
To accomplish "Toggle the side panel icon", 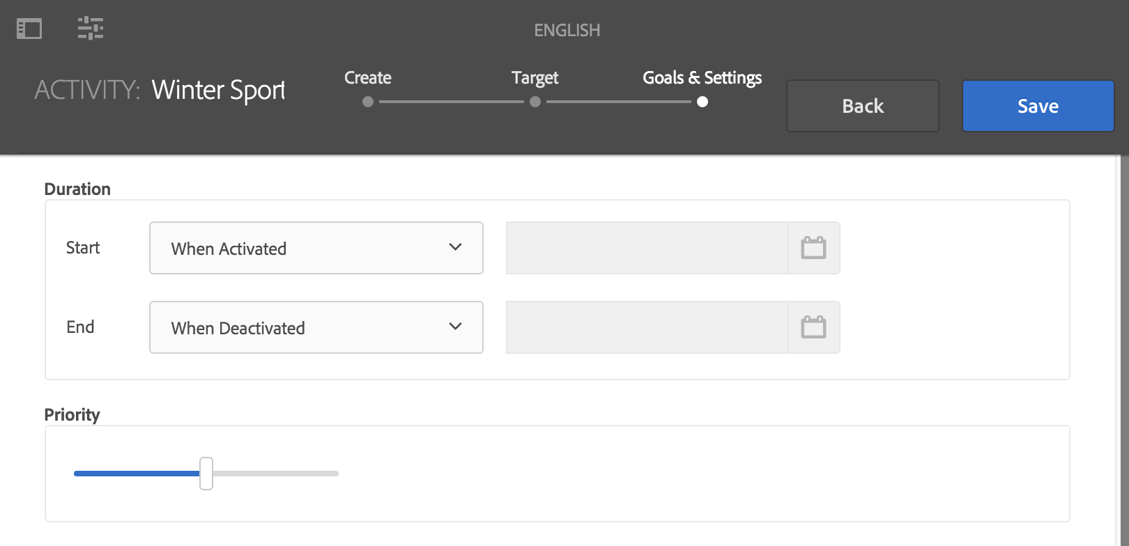I will (x=29, y=29).
